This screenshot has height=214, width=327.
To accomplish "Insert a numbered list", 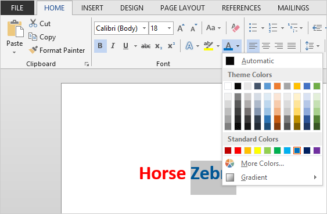I will 273,28.
